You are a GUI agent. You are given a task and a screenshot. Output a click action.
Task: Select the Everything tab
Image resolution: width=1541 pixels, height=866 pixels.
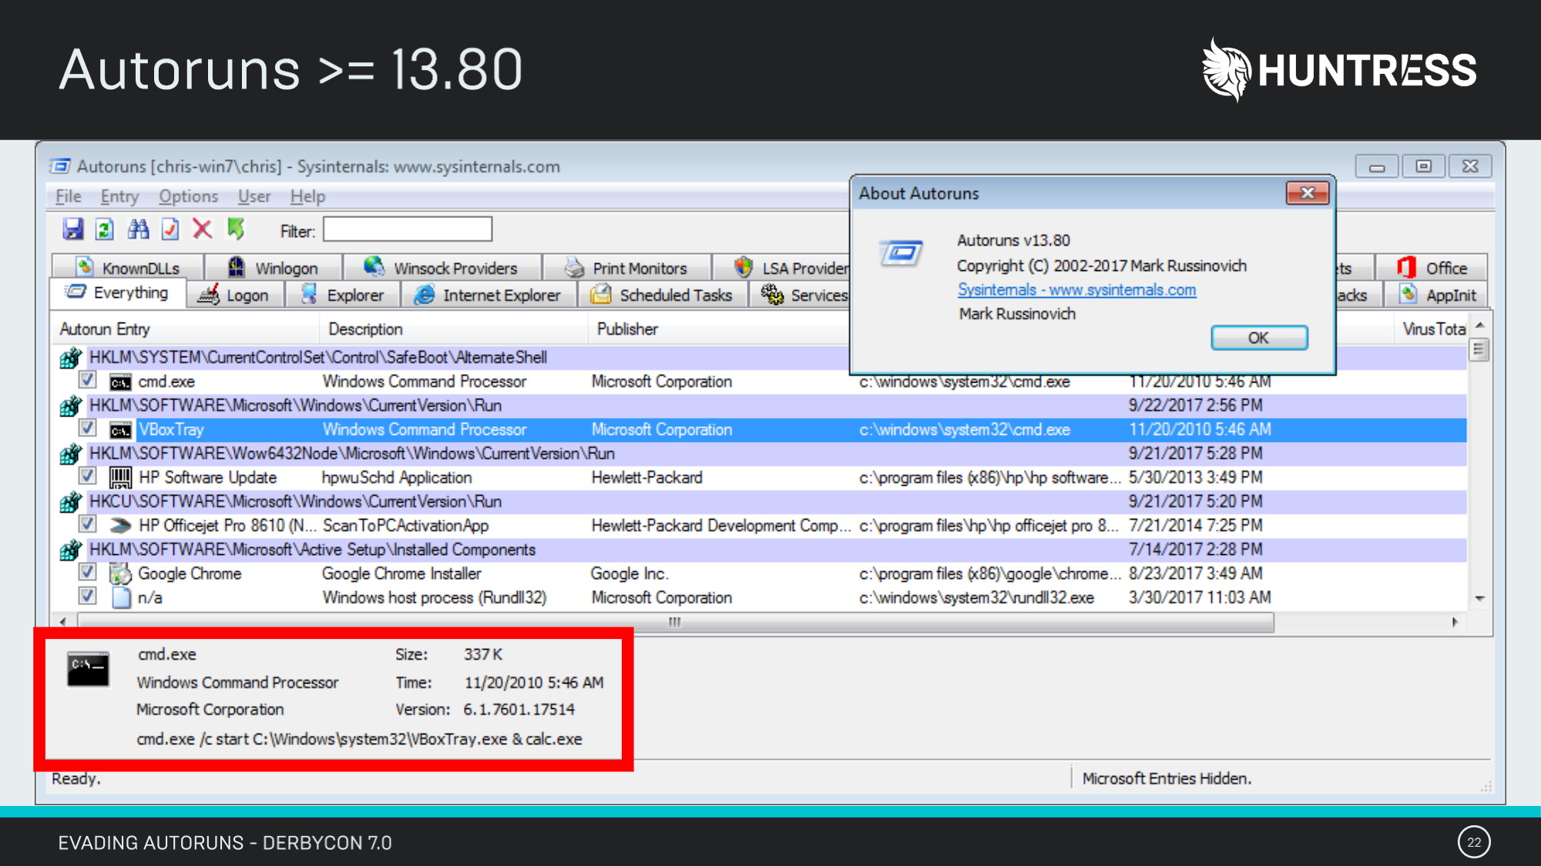119,293
